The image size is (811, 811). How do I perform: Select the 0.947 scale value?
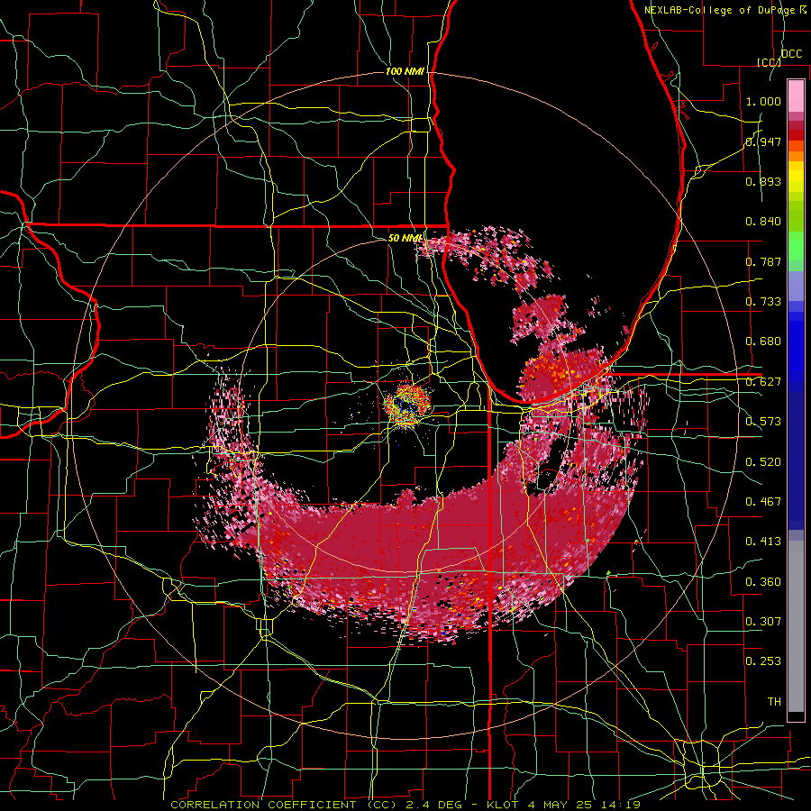(x=763, y=141)
